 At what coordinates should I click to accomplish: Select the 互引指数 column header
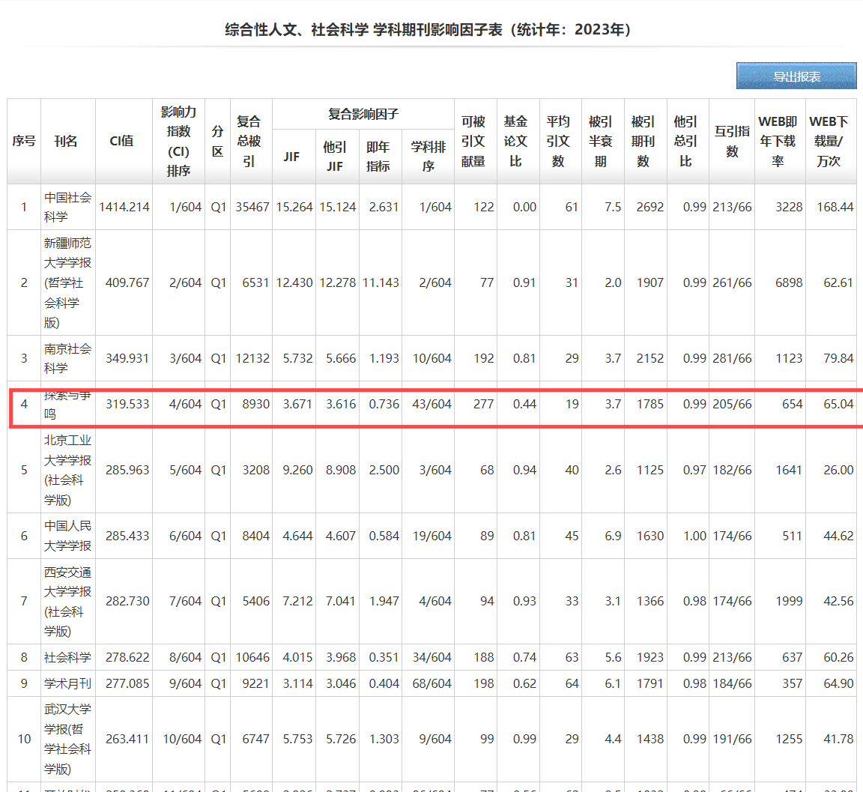coord(732,141)
